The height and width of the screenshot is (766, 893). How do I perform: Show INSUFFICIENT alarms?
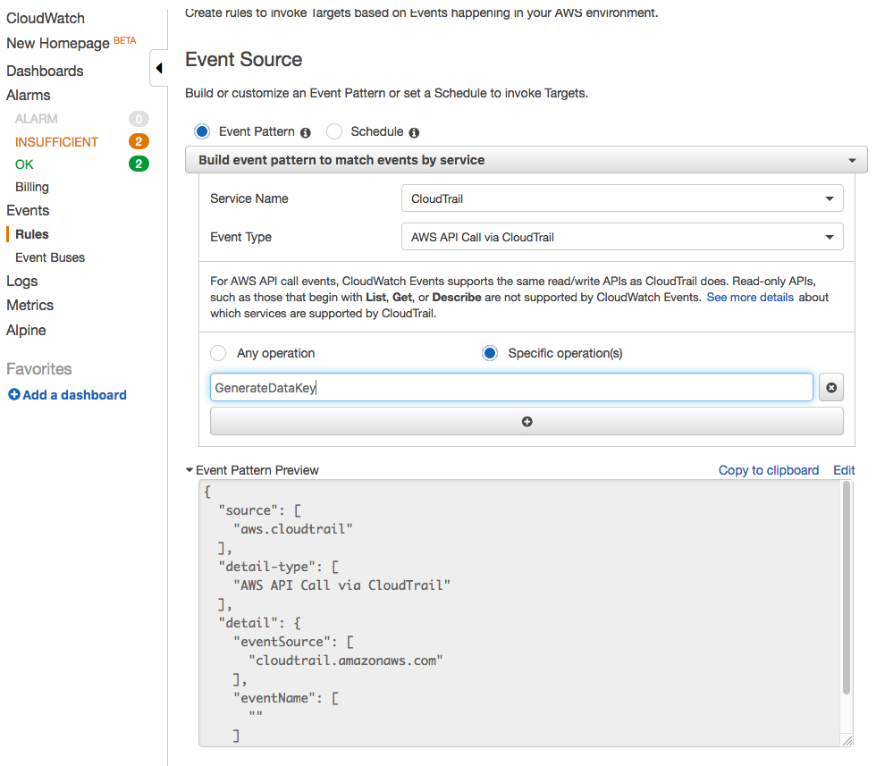click(56, 142)
